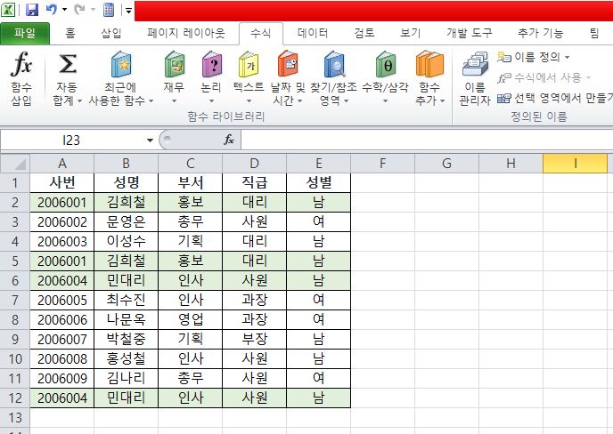Click header cell 성명
The image size is (613, 434).
tap(126, 182)
